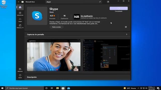This screenshot has height=90, width=161.
Task: Open File Explorer from the taskbar
Action: tap(58, 88)
